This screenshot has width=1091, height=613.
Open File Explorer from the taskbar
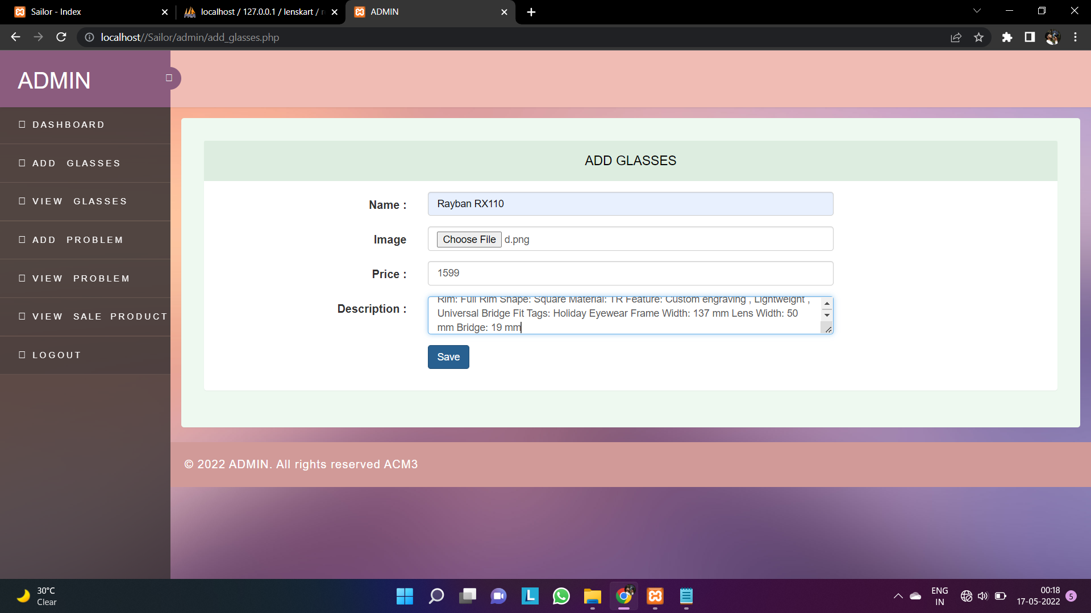pos(592,596)
